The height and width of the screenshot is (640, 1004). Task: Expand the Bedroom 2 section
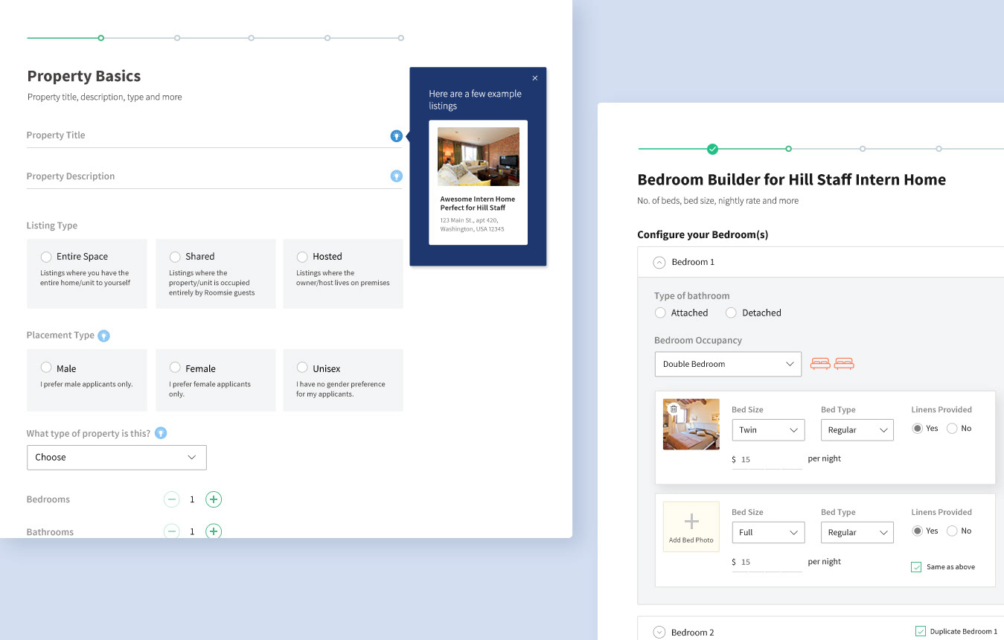tap(659, 633)
